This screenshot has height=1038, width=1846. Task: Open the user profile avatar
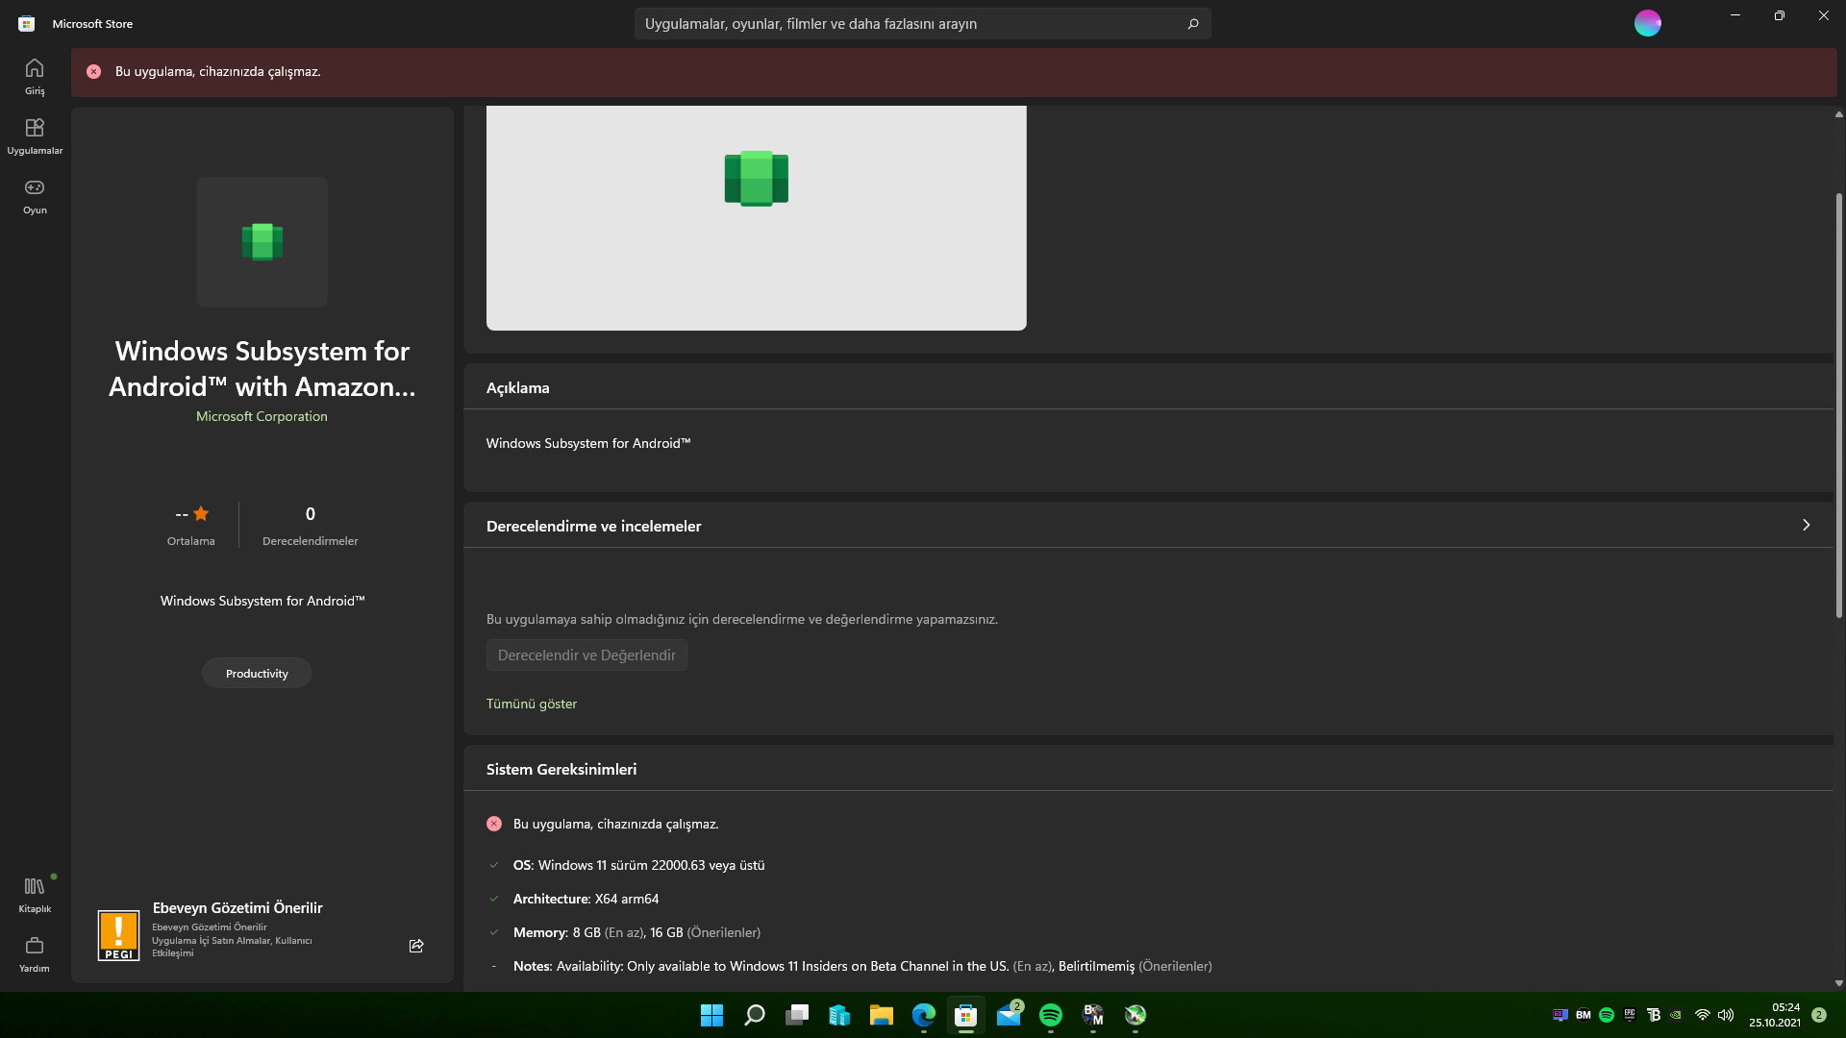click(1647, 23)
